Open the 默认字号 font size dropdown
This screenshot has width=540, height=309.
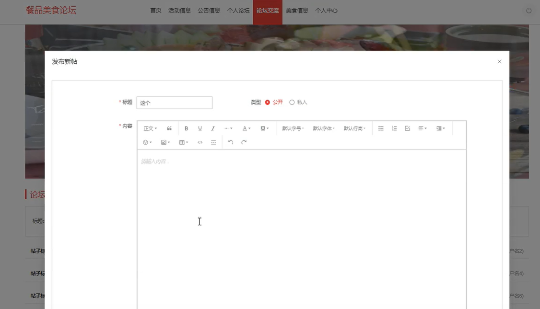(x=293, y=128)
